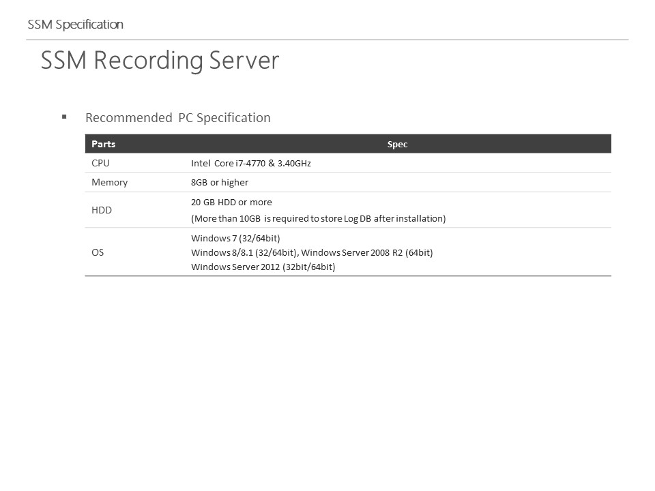Select the OS row label

coord(98,252)
